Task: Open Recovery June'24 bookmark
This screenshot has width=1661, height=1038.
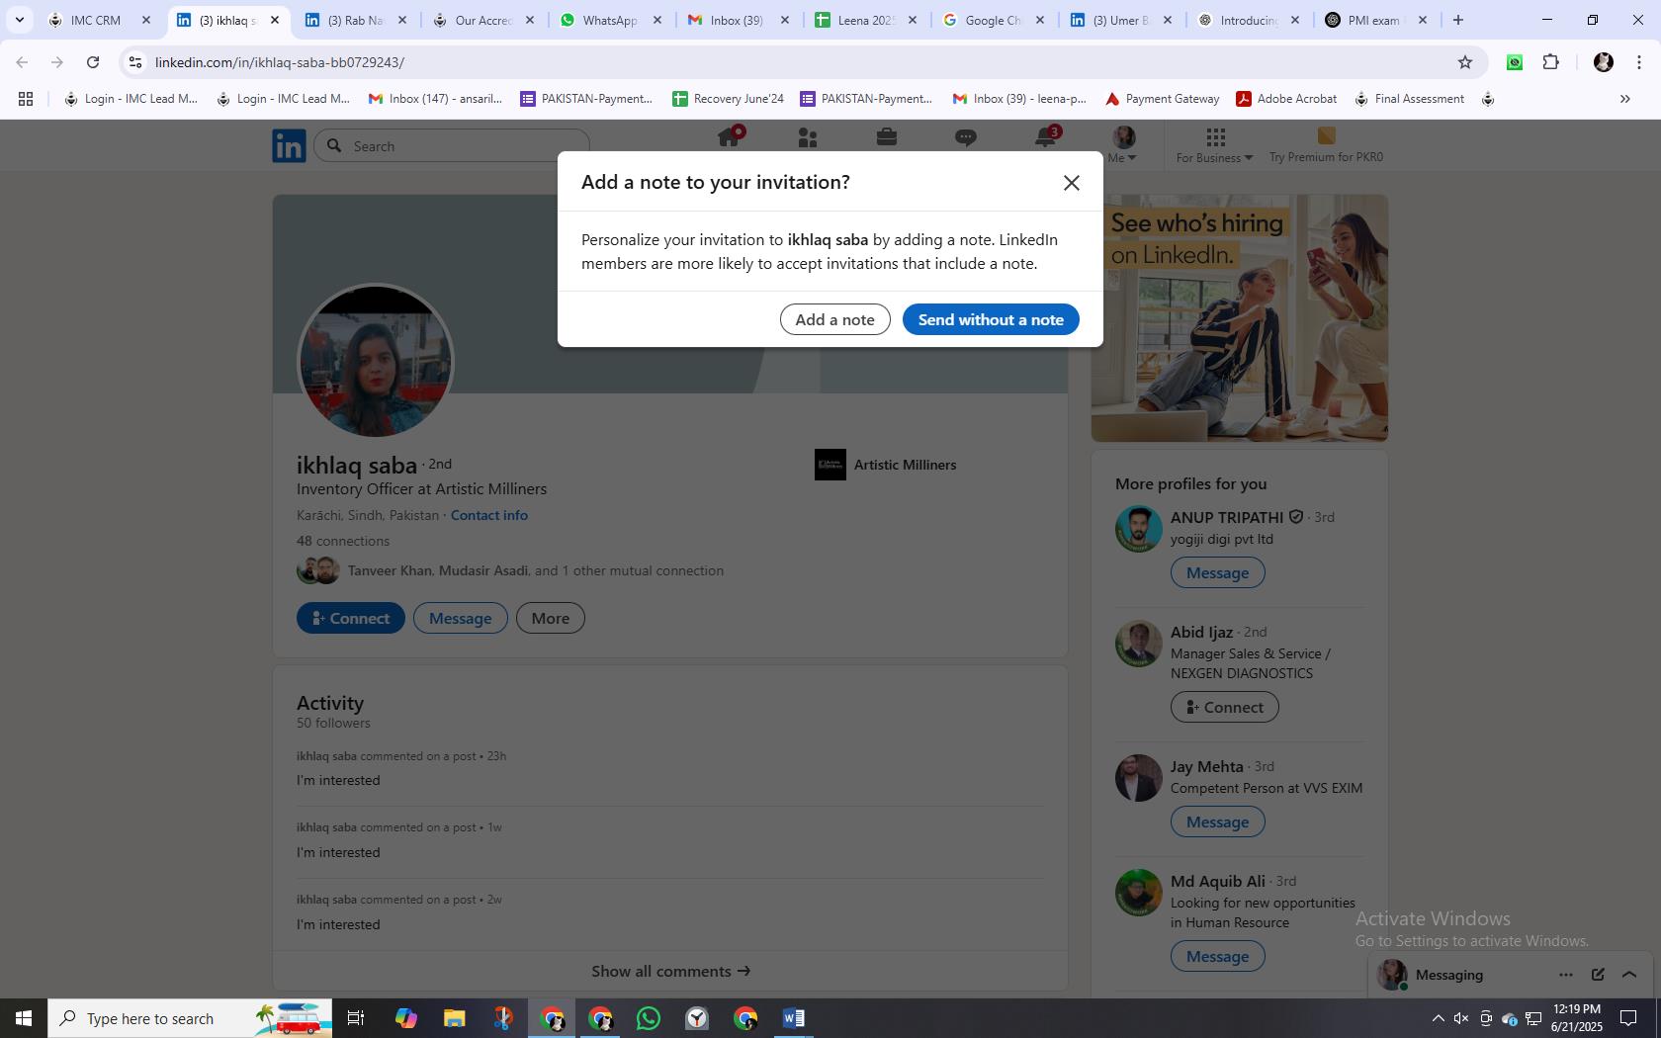Action: [728, 99]
